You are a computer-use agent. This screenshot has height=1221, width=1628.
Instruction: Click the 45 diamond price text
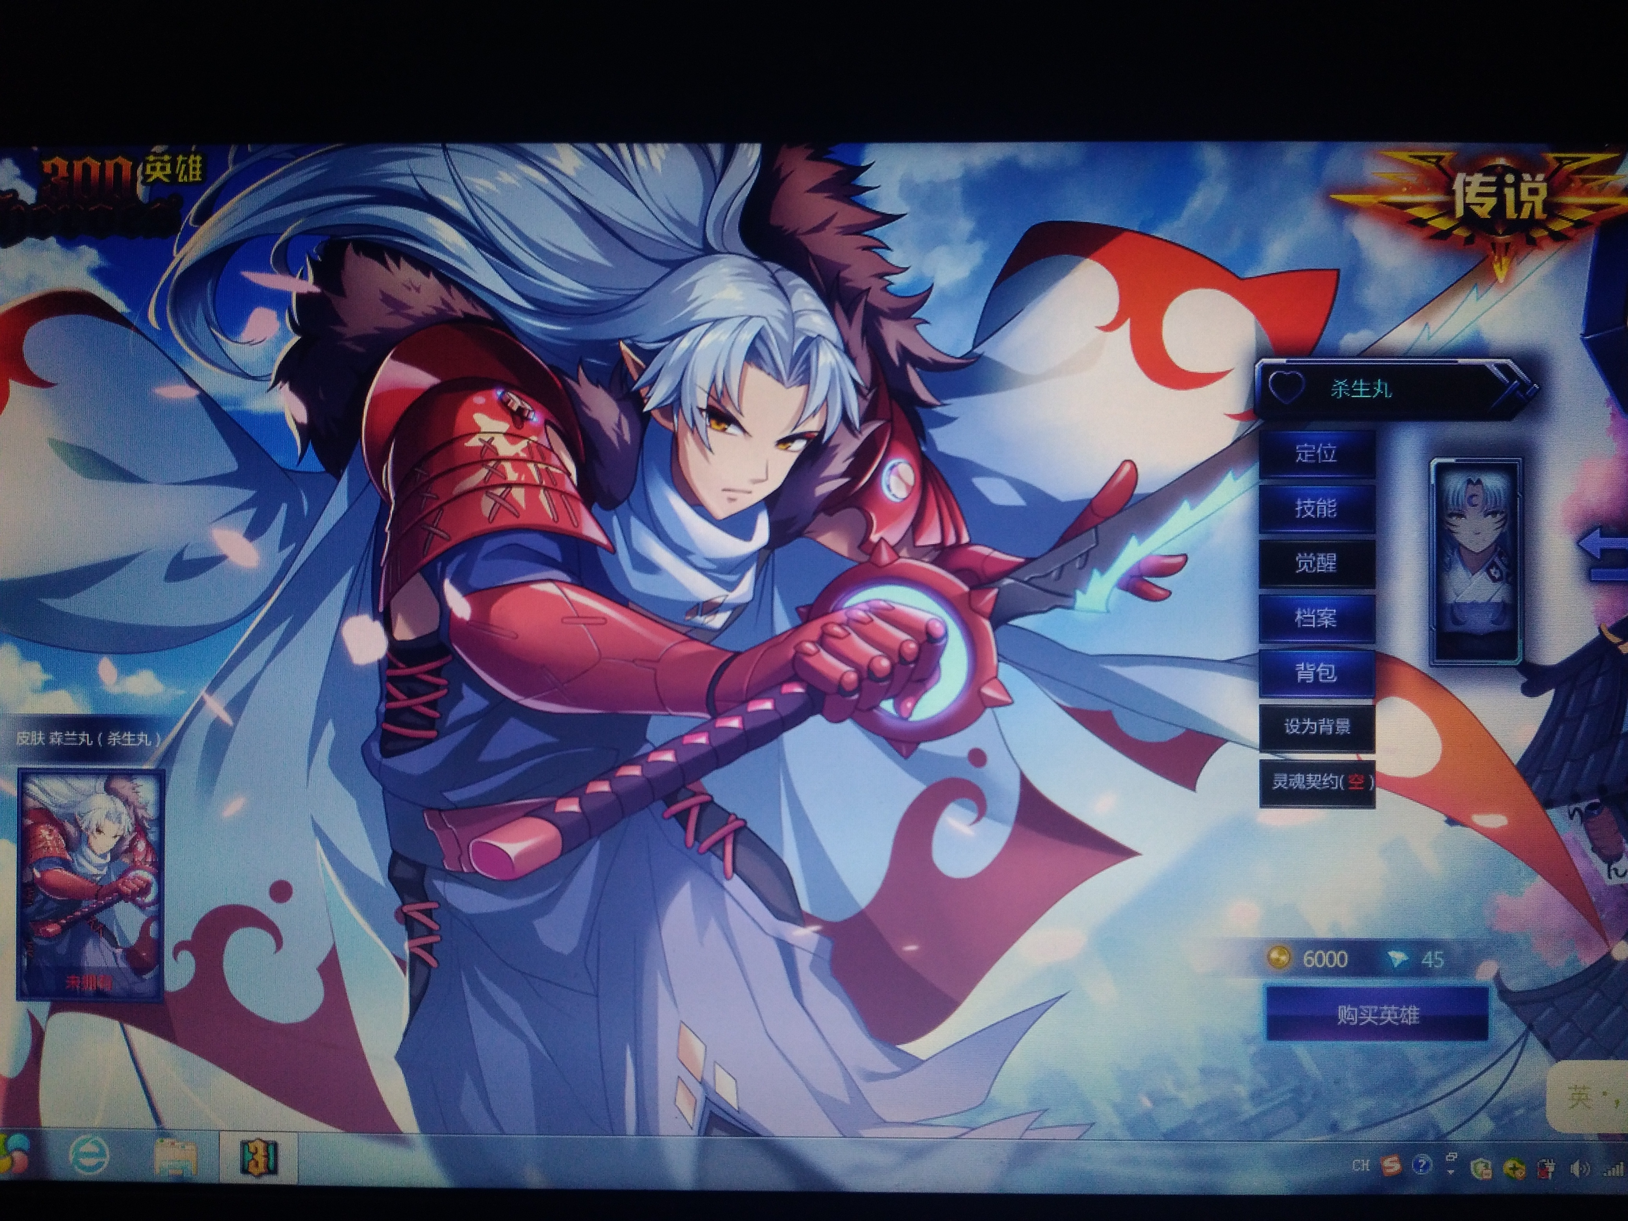[1432, 959]
